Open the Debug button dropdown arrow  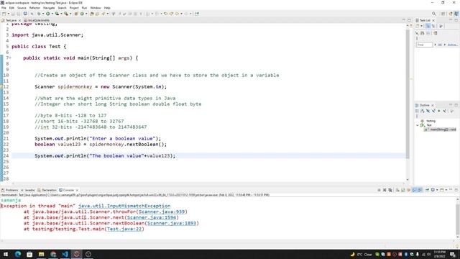point(43,14)
